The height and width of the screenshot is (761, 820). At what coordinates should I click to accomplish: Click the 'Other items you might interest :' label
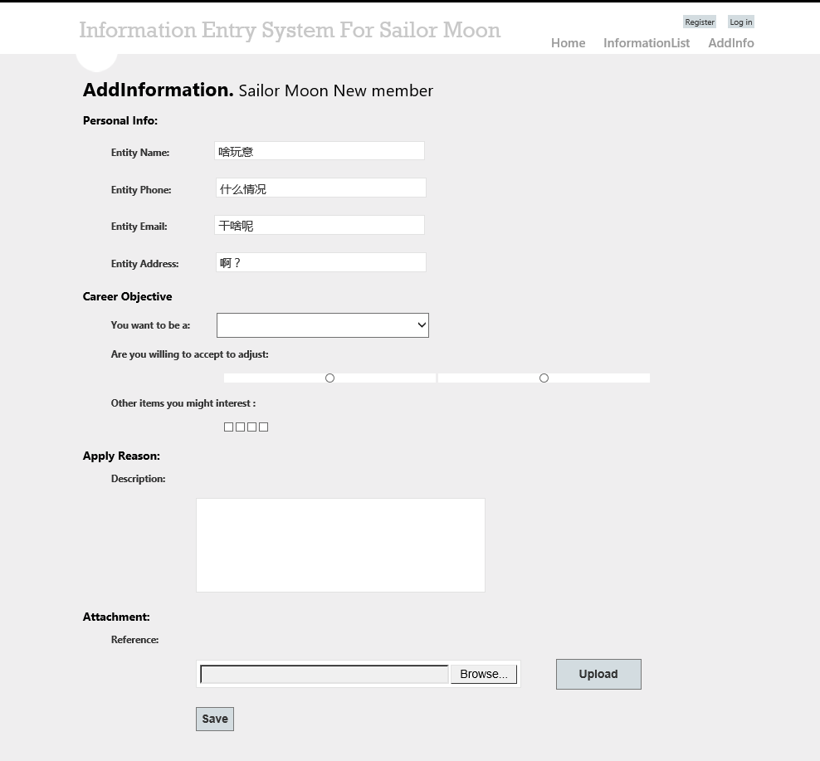tap(183, 403)
